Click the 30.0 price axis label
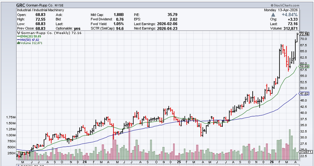 click(x=303, y=137)
